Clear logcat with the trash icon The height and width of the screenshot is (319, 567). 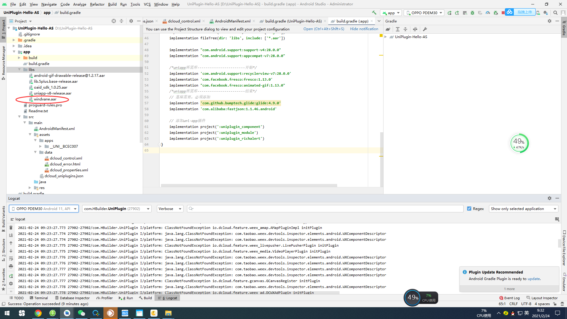tap(11, 228)
